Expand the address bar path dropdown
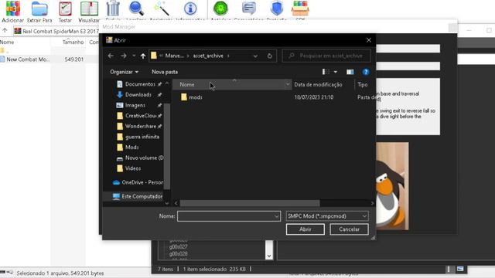The image size is (495, 278). (x=255, y=56)
